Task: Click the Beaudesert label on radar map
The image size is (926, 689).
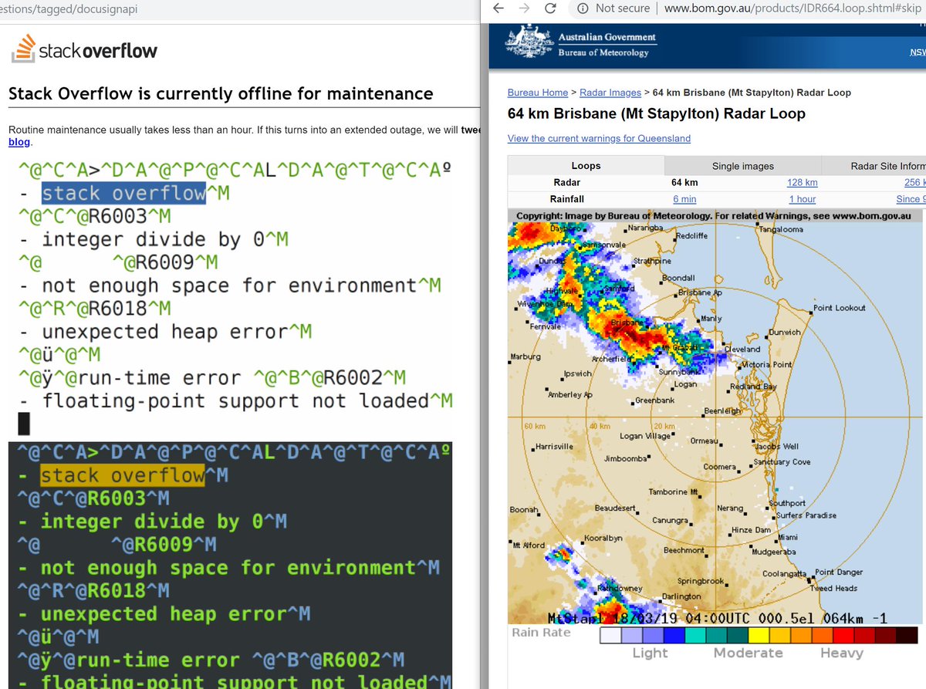Action: click(615, 508)
